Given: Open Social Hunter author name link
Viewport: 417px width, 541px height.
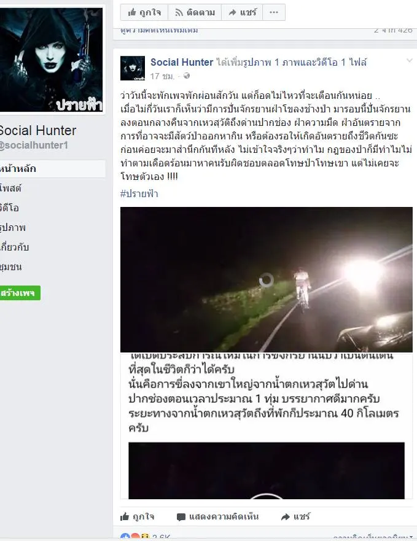Looking at the screenshot, I should click(182, 63).
